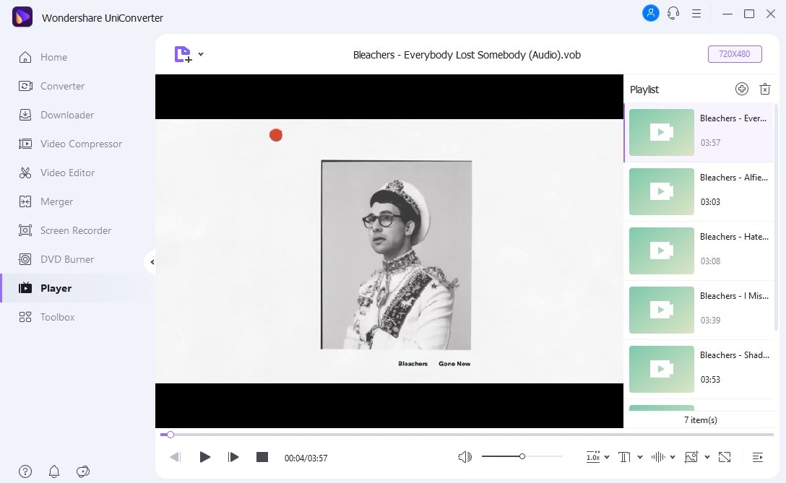The height and width of the screenshot is (483, 786).
Task: Open notifications with the bell icon
Action: 54,471
